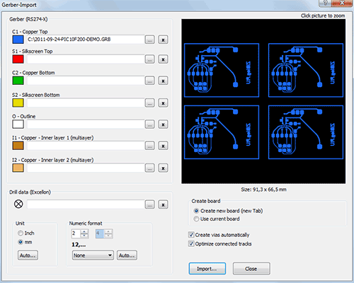Click the Inner layer 2 path field
354x283 pixels.
coord(86,168)
